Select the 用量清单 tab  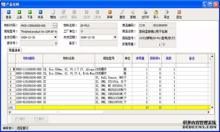(x=14, y=50)
